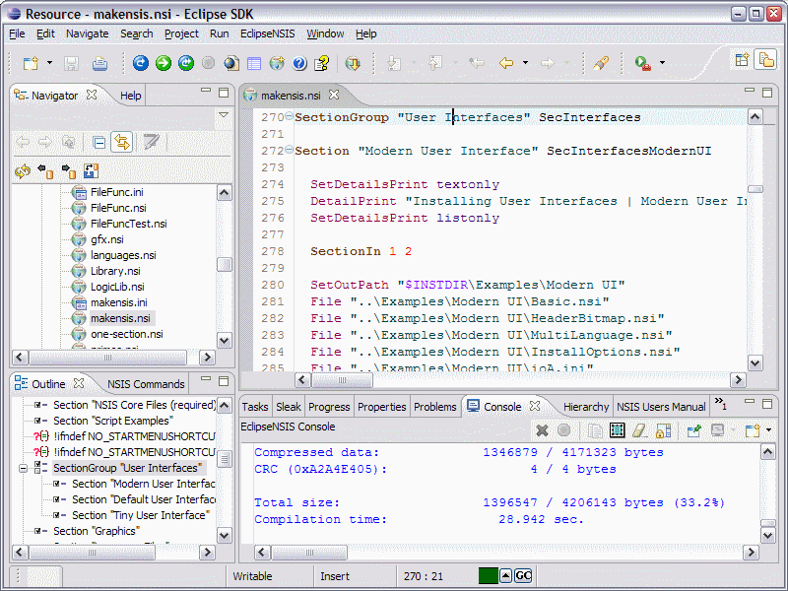Click the green heap status indicator
The height and width of the screenshot is (591, 788).
click(488, 576)
